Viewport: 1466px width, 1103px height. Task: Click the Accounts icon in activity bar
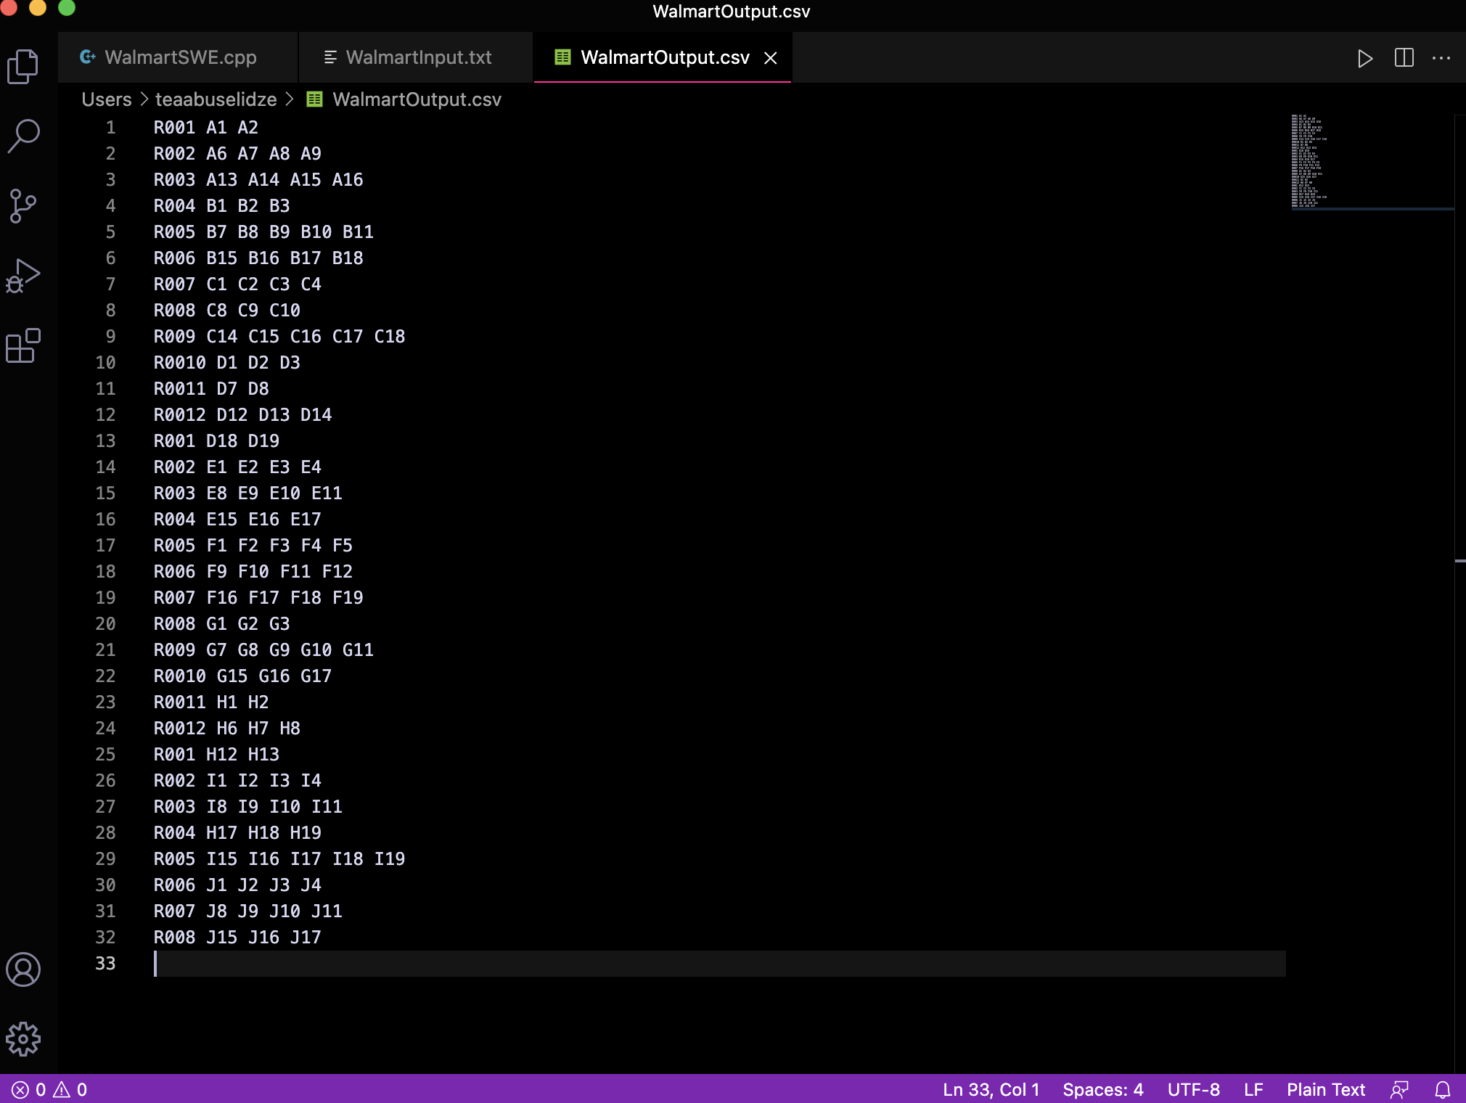click(x=23, y=969)
